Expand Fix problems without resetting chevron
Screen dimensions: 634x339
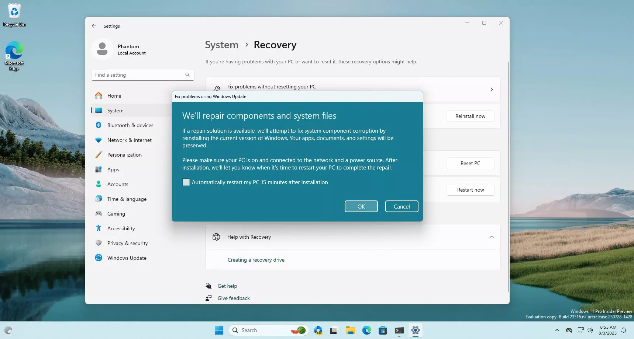click(491, 90)
